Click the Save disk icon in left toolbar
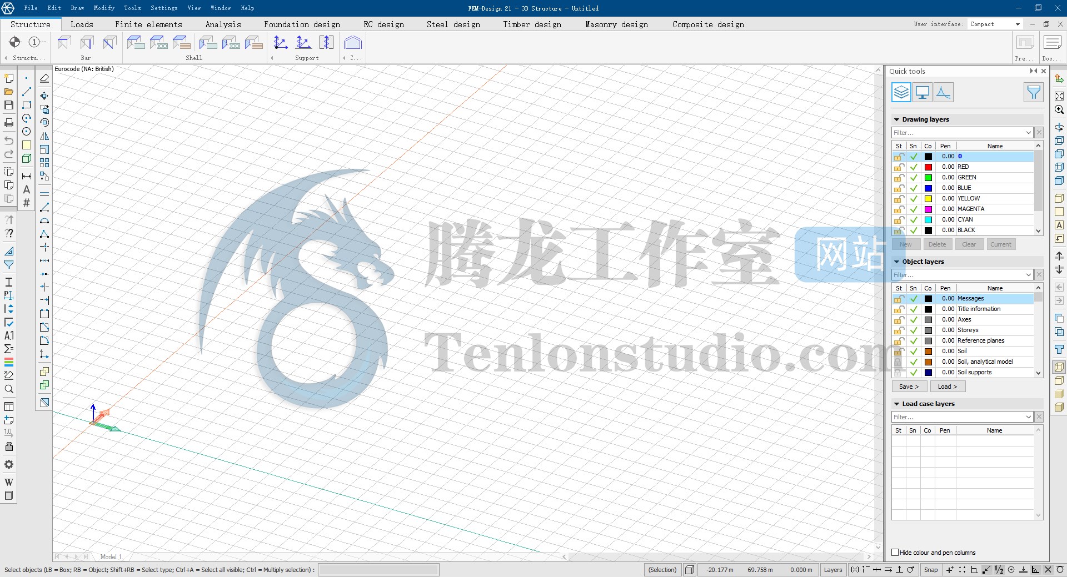Screen dimensions: 1067x577 tap(9, 105)
